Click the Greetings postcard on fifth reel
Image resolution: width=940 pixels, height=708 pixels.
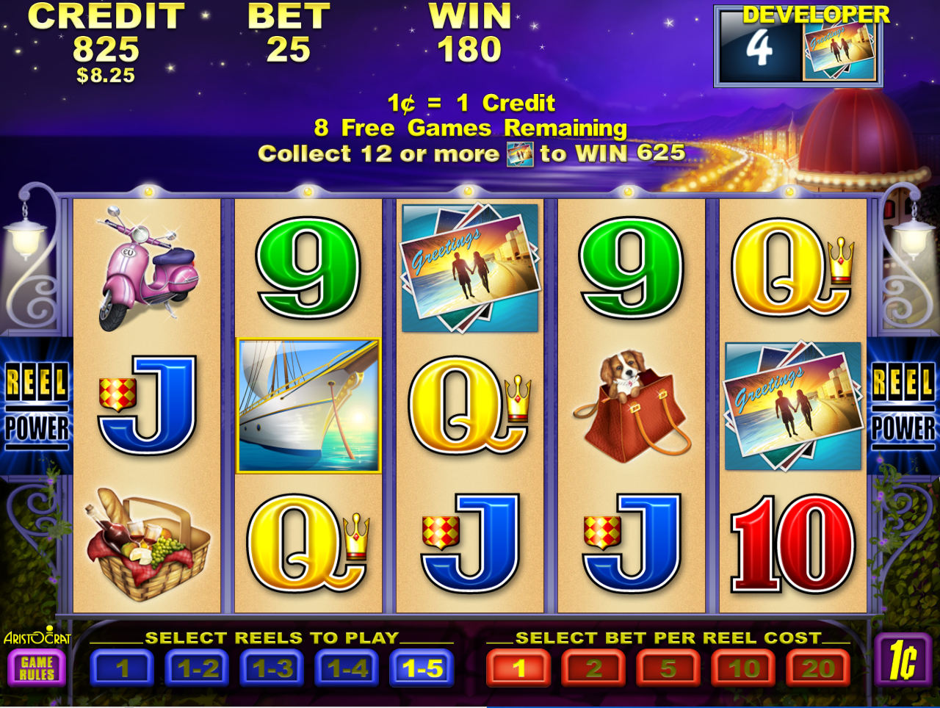793,406
